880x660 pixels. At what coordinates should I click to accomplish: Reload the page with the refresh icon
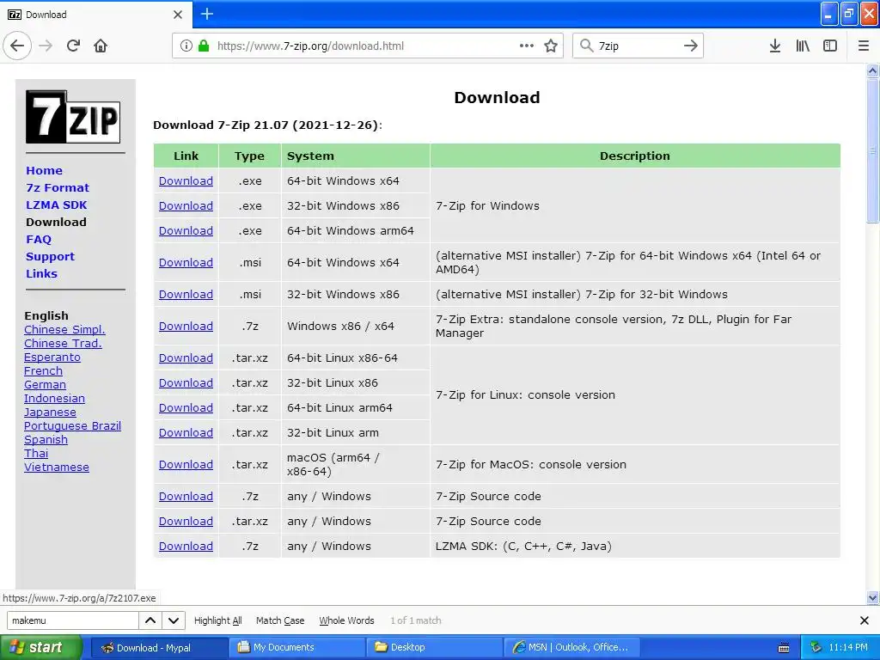click(x=74, y=46)
